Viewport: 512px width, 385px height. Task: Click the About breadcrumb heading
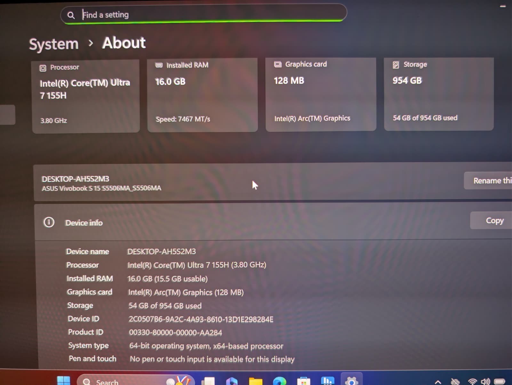124,43
